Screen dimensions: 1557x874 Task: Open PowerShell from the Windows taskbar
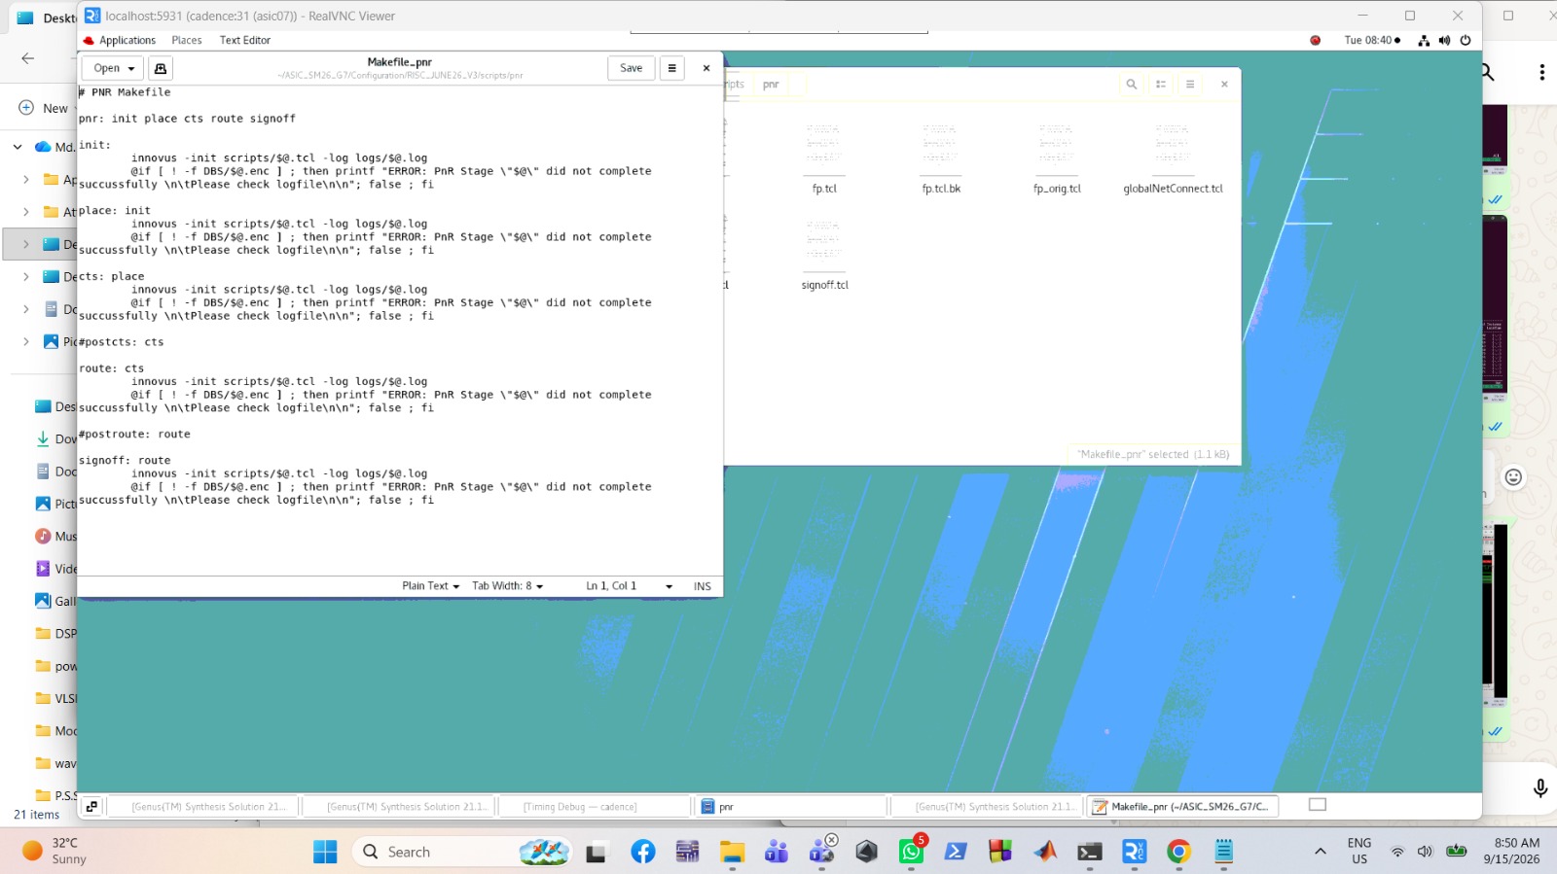pos(956,852)
